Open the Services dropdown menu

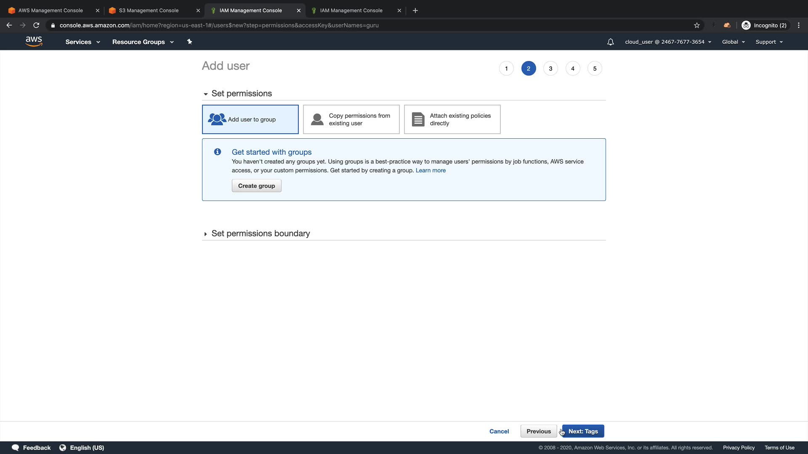coord(82,42)
